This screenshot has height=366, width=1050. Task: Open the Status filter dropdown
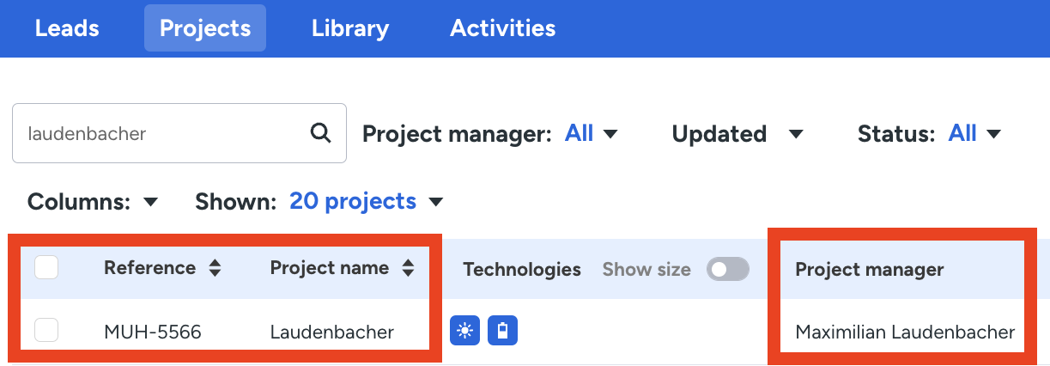(975, 134)
